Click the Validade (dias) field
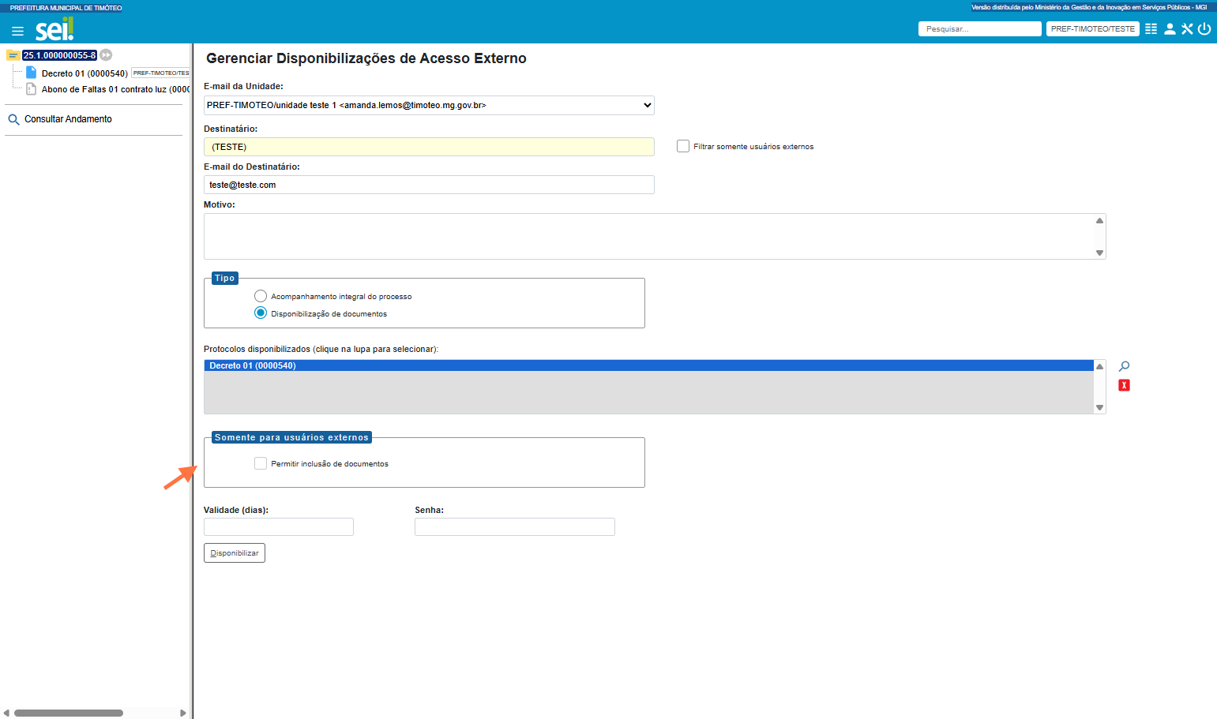The height and width of the screenshot is (719, 1217). click(x=279, y=526)
